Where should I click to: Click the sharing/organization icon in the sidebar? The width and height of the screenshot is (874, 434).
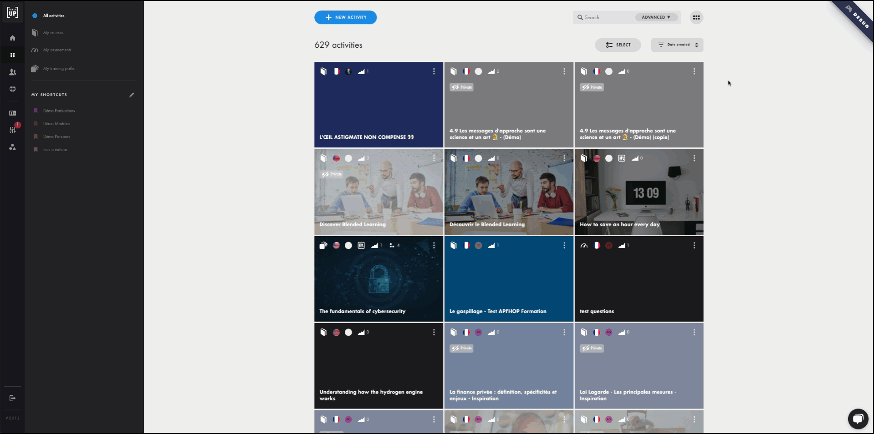point(12,147)
